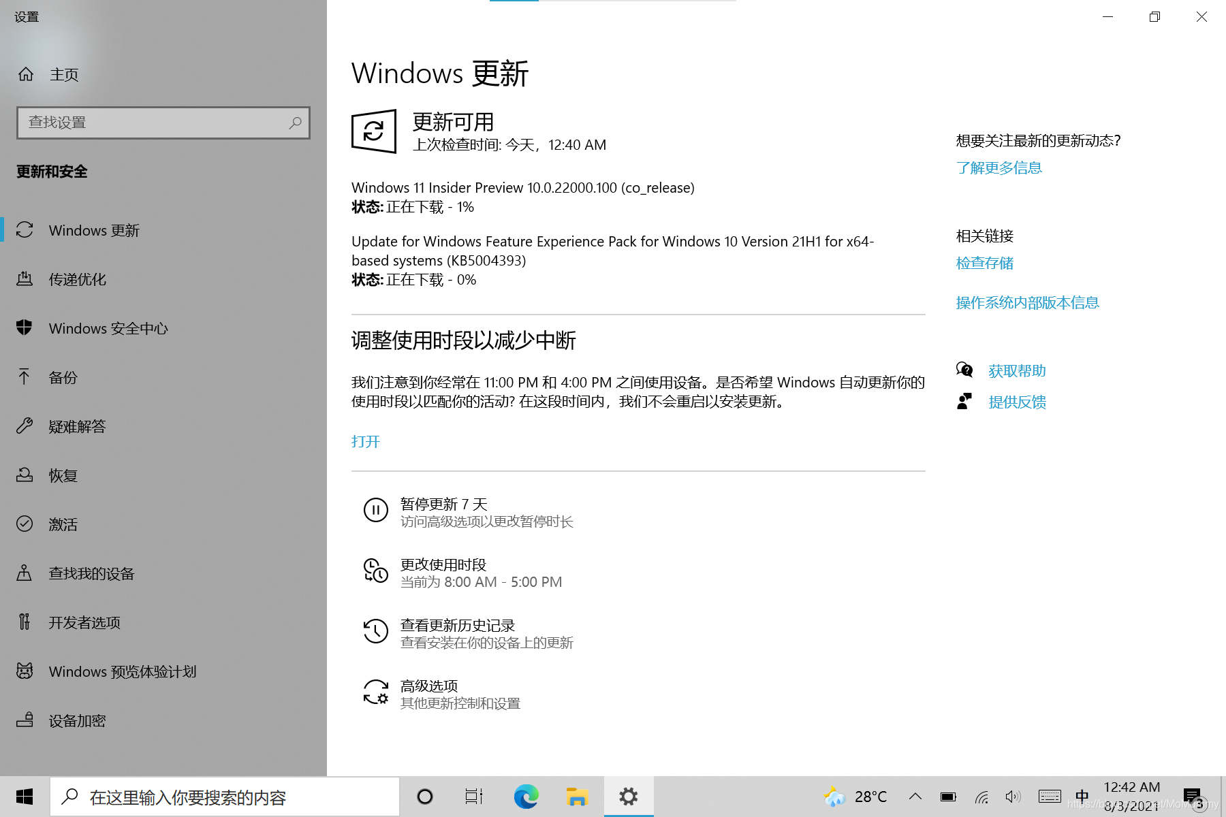Open 查找我的设备
The image size is (1226, 817).
pos(163,573)
